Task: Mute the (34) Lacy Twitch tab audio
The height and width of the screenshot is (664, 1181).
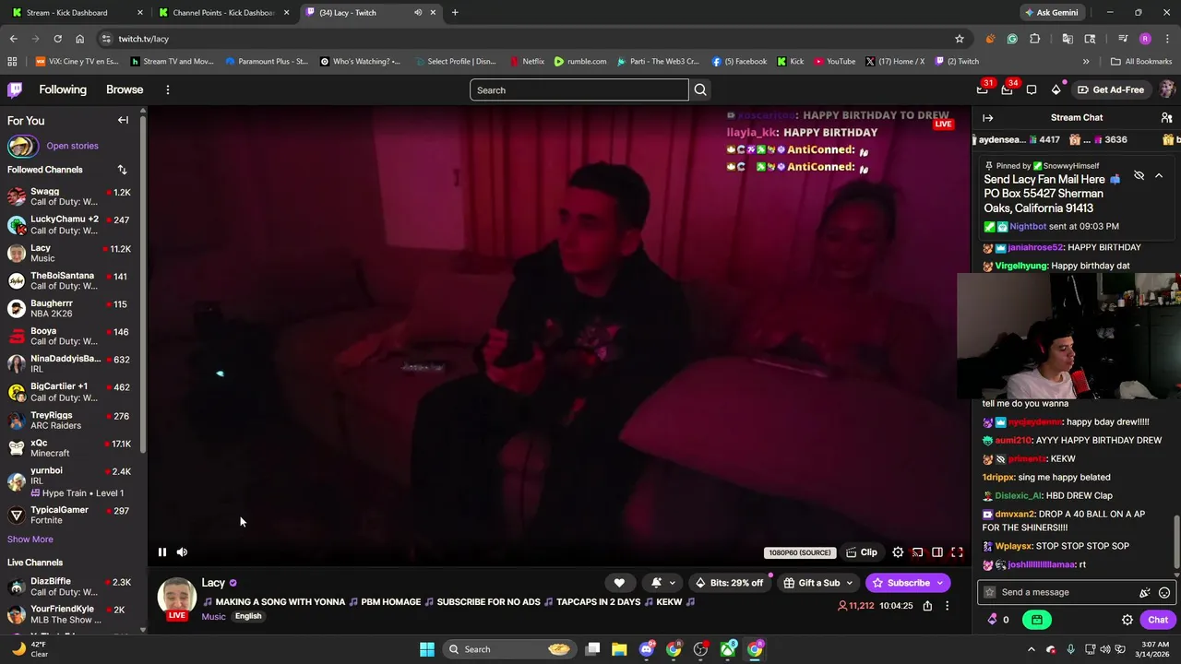Action: [418, 12]
